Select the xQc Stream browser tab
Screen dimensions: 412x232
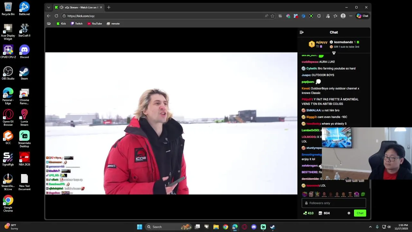[x=79, y=7]
